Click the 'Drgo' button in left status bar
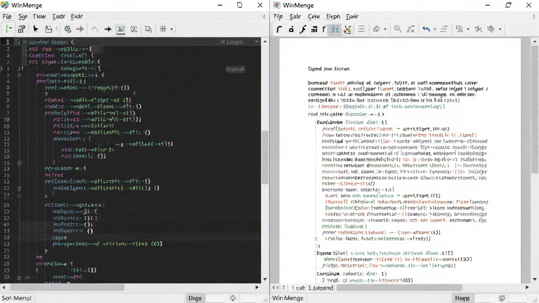Image resolution: width=539 pixels, height=303 pixels. 195,298
